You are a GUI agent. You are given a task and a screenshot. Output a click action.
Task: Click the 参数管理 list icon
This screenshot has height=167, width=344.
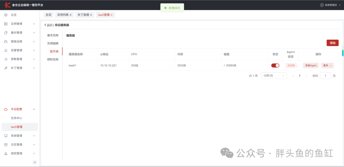[6, 59]
